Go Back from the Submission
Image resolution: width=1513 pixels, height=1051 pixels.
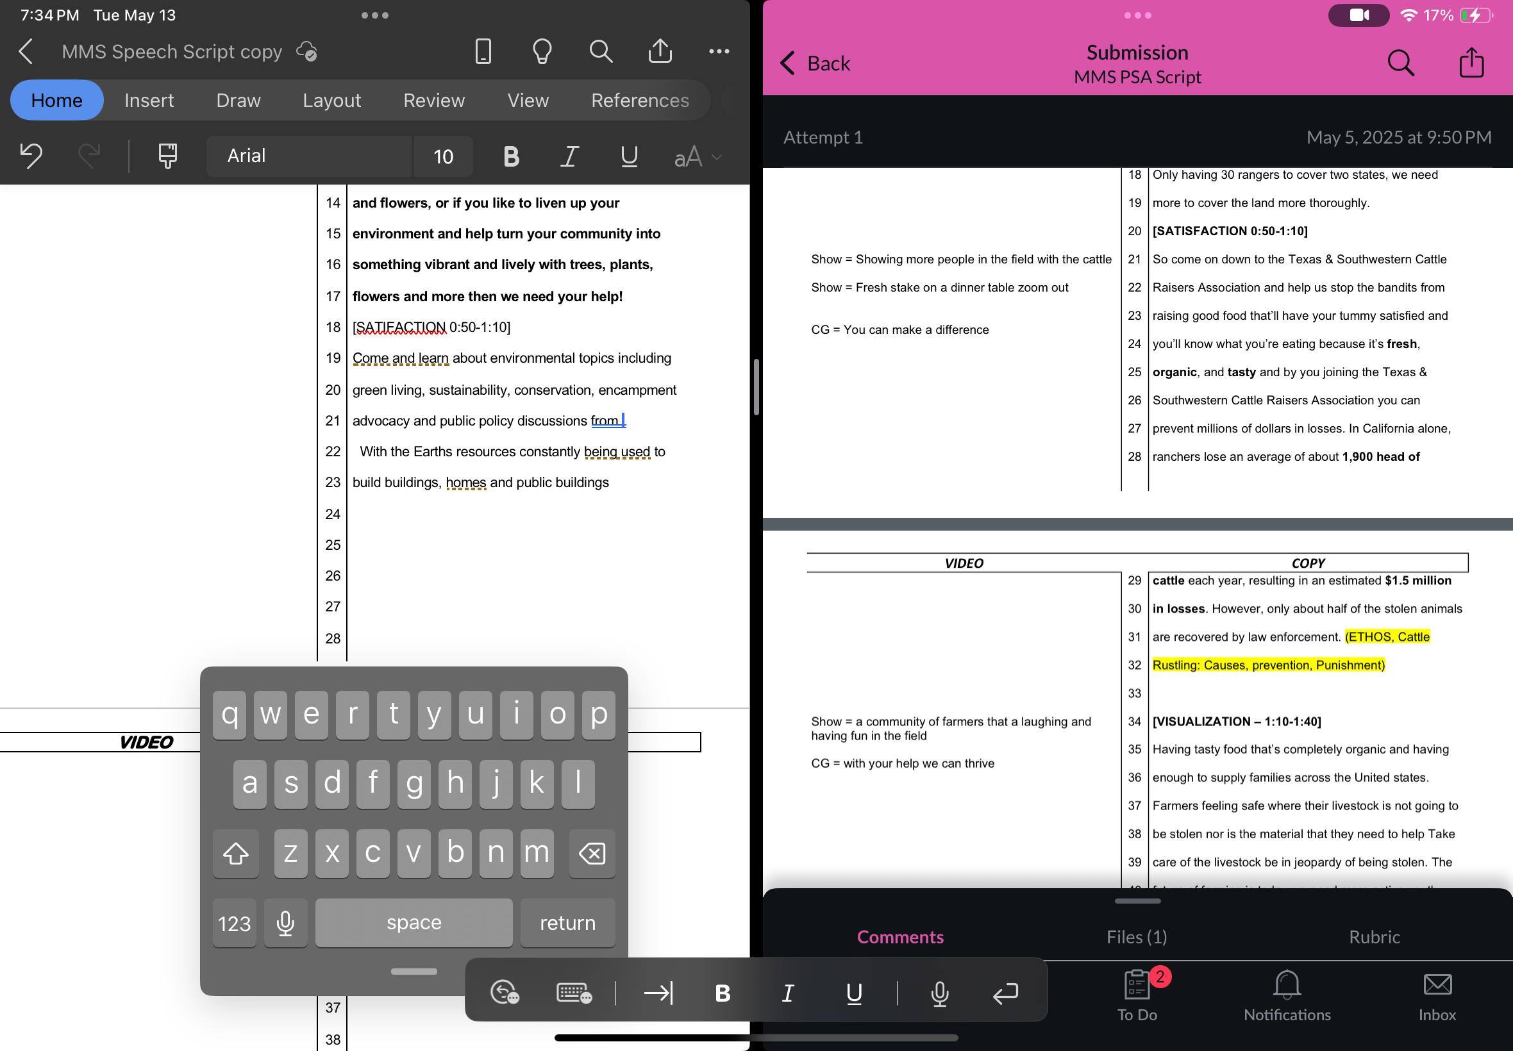(815, 63)
